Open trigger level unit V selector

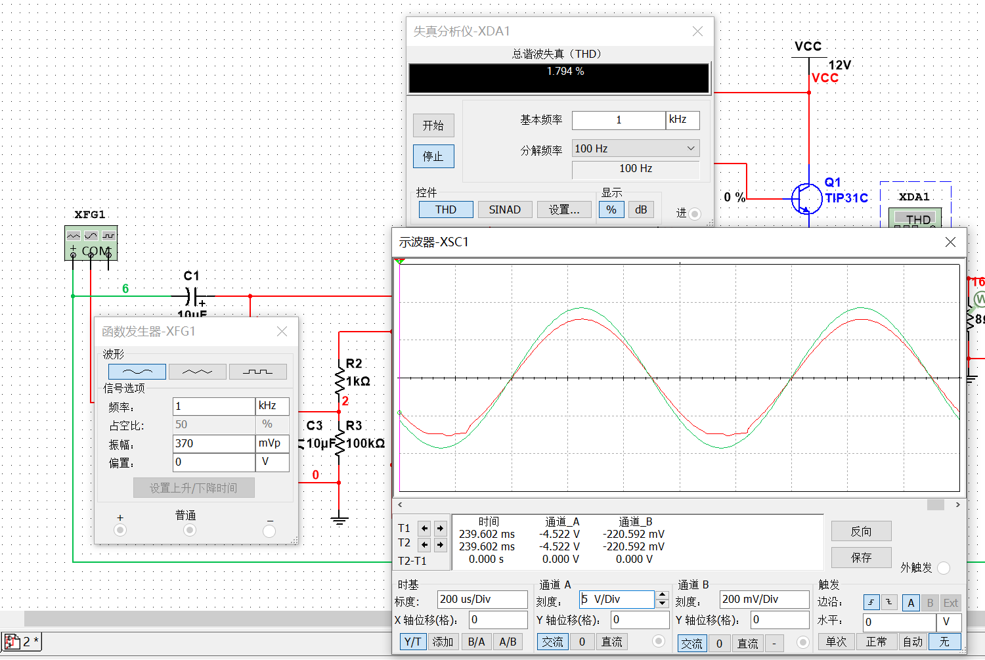click(x=949, y=621)
